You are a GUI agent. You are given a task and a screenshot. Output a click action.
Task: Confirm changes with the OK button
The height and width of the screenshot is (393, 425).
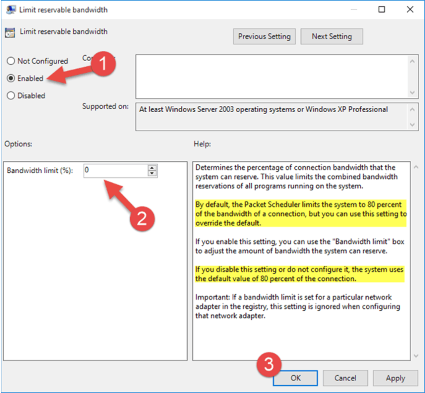click(x=295, y=378)
